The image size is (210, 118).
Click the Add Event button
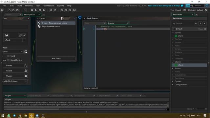tap(56, 58)
